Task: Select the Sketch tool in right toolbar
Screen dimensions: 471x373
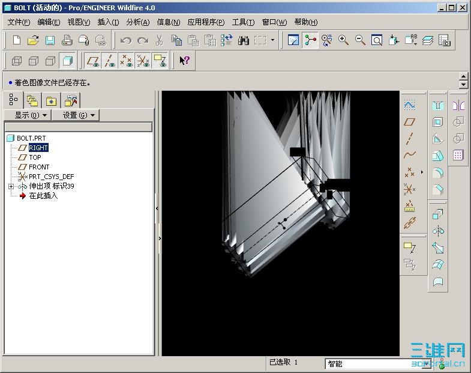Action: pyautogui.click(x=410, y=105)
